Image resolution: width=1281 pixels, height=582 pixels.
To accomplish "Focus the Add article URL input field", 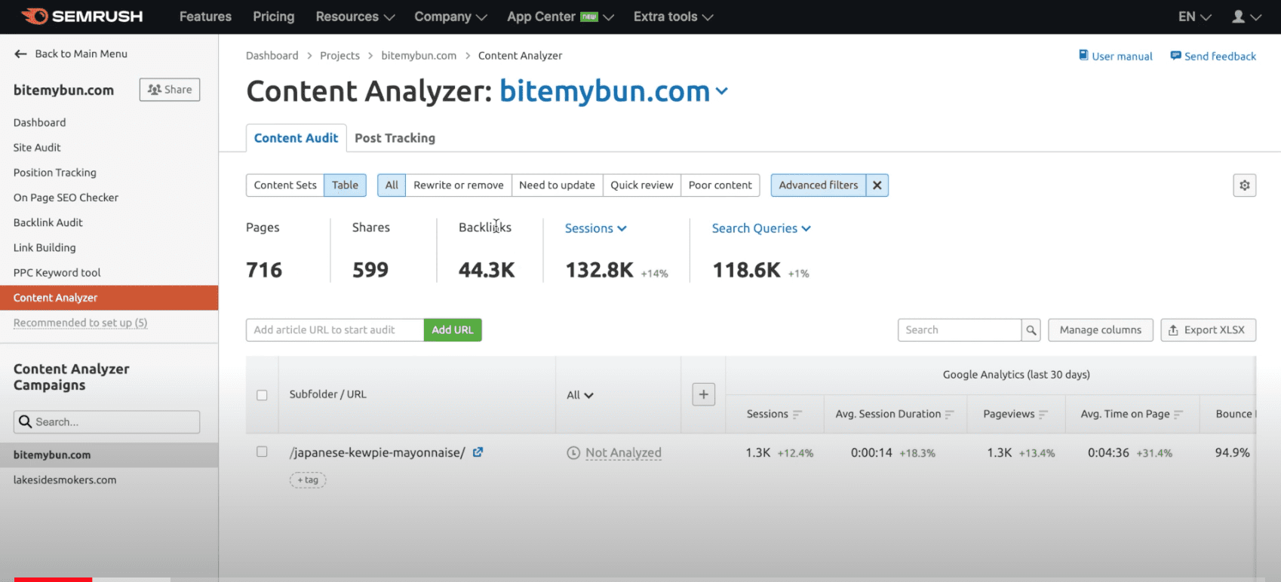I will coord(335,330).
